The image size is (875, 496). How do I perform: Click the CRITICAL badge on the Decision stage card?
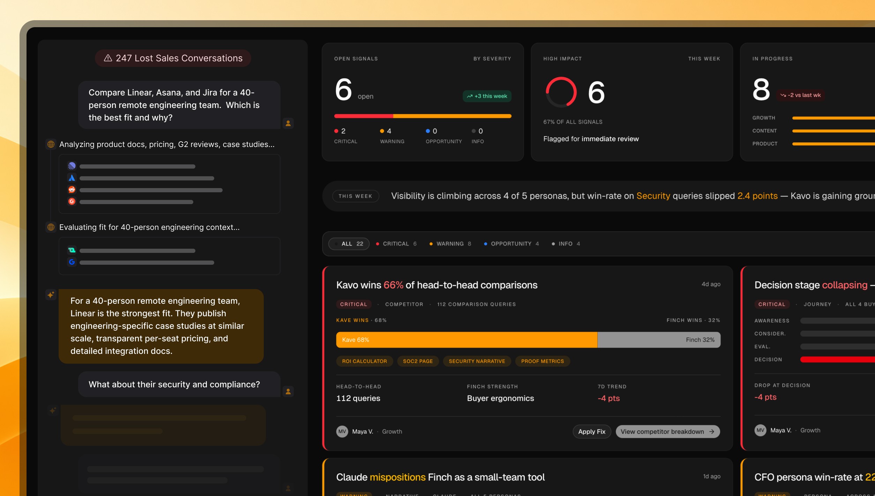(772, 304)
